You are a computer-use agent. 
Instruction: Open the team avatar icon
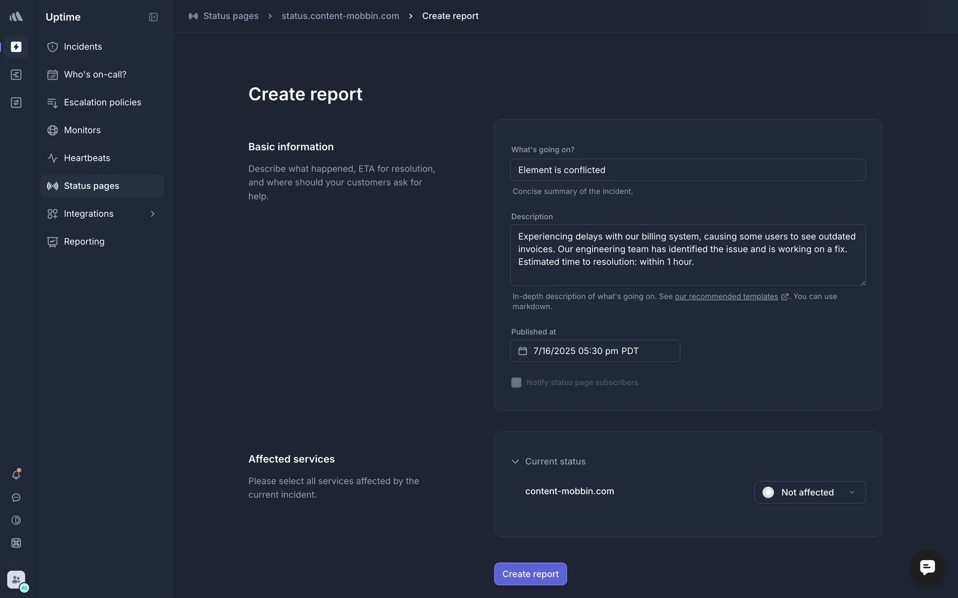pyautogui.click(x=16, y=580)
